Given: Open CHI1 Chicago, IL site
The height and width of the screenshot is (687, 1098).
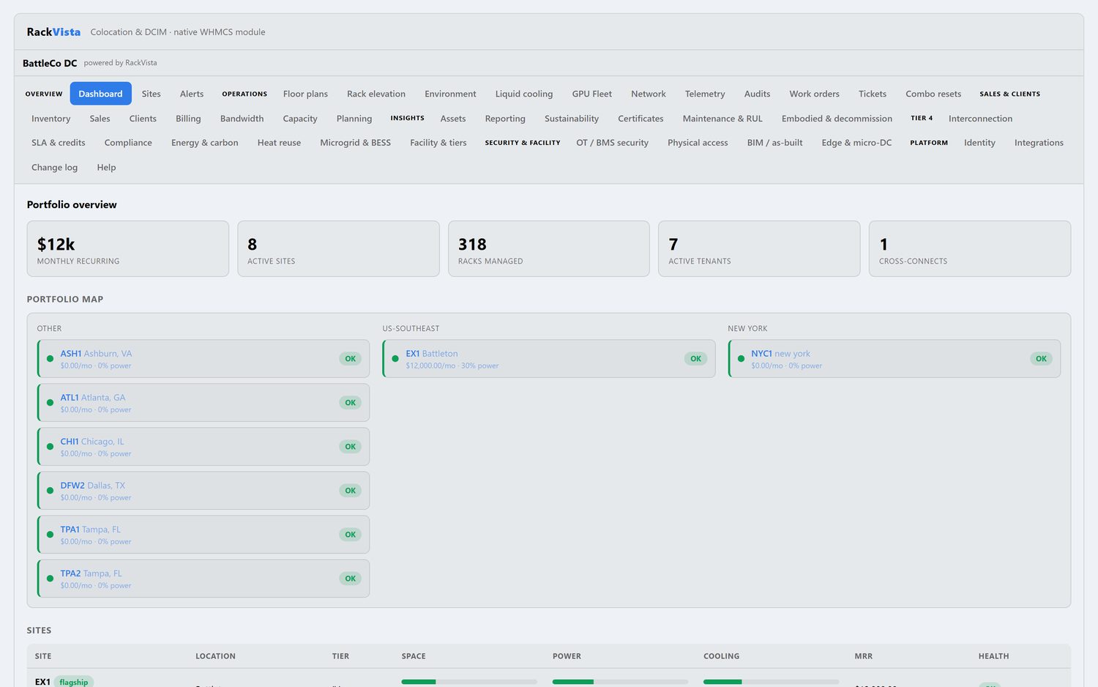Looking at the screenshot, I should point(203,447).
